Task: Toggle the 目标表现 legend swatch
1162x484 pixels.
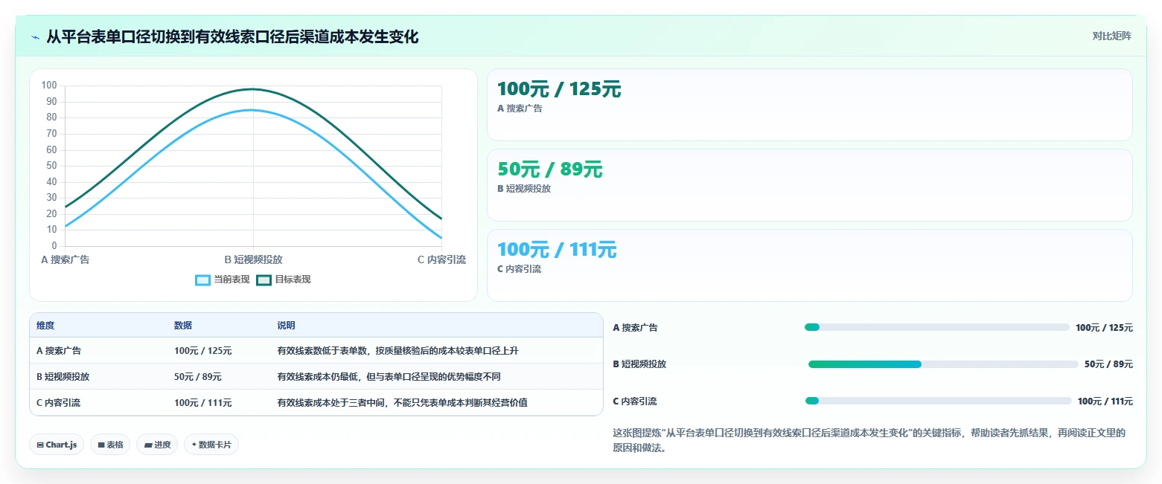Action: pyautogui.click(x=264, y=280)
